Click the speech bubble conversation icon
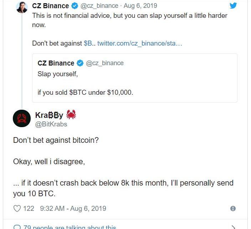 [17, 227]
